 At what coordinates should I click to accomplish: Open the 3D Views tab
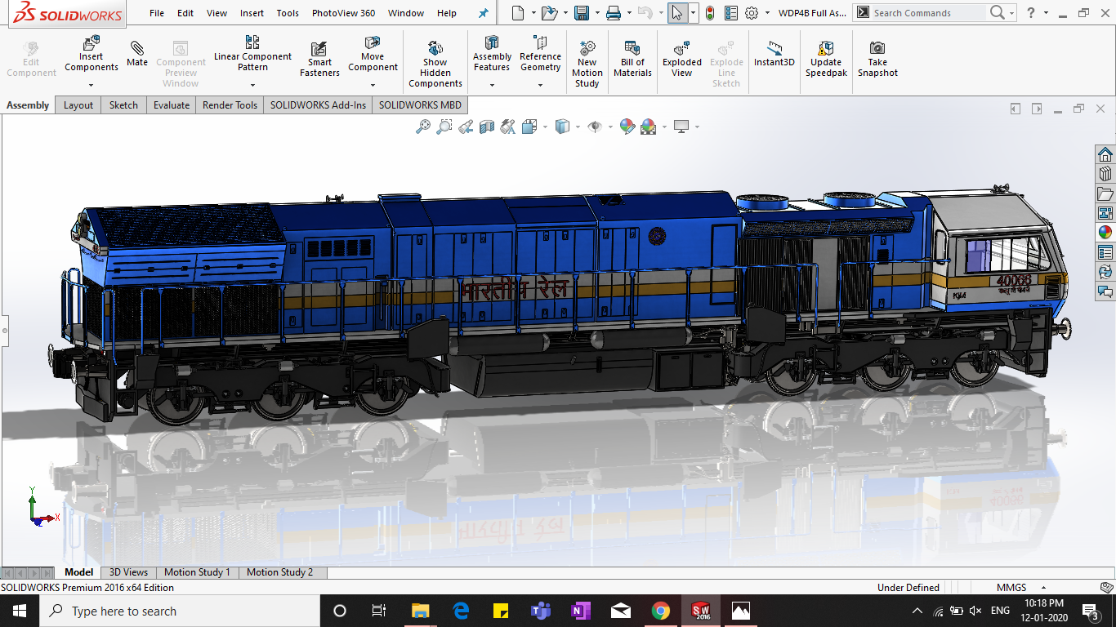click(x=128, y=572)
